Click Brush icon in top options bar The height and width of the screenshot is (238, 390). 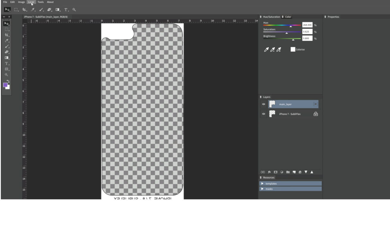41,10
